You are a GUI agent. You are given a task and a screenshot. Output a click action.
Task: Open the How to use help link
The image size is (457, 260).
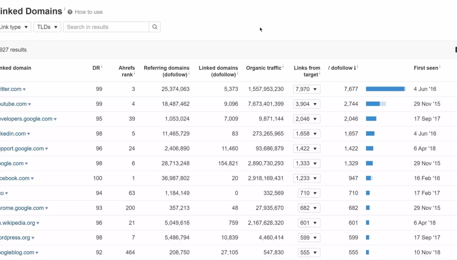tap(89, 12)
